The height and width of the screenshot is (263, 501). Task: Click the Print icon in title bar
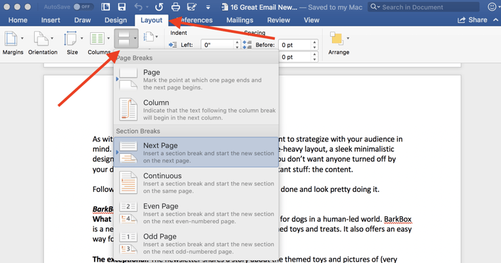pyautogui.click(x=176, y=7)
